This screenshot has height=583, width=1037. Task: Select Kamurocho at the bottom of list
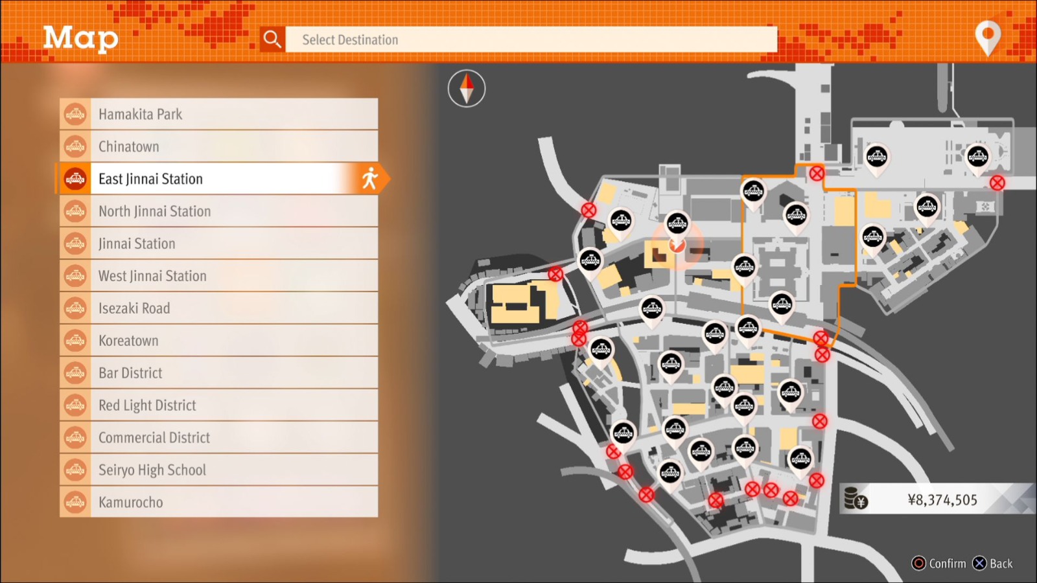pyautogui.click(x=218, y=502)
